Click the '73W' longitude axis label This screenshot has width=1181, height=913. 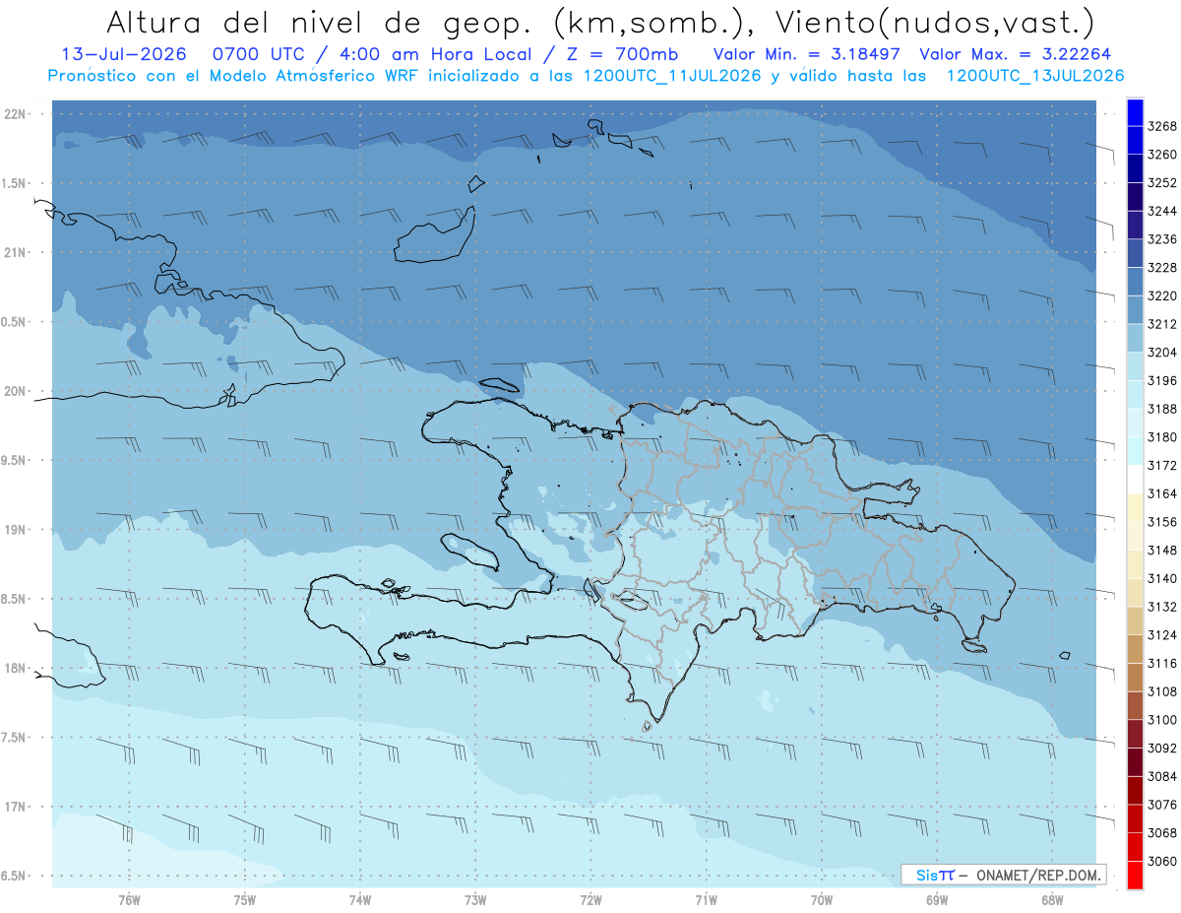pos(475,899)
